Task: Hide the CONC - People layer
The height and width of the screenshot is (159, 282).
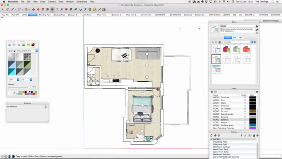Action: pos(245,122)
